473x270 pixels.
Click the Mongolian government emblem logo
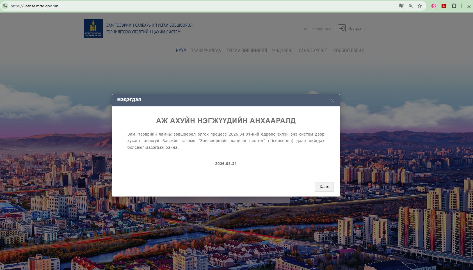93,28
